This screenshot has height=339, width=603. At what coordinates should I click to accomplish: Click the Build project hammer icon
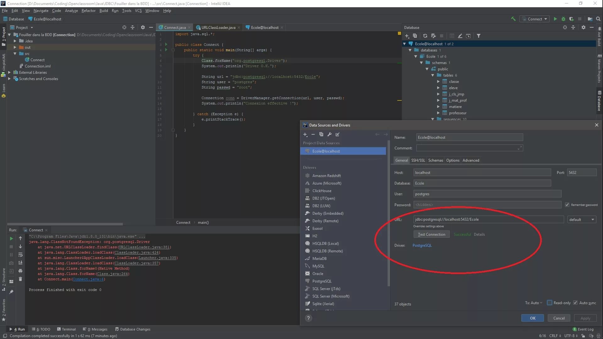coord(513,19)
